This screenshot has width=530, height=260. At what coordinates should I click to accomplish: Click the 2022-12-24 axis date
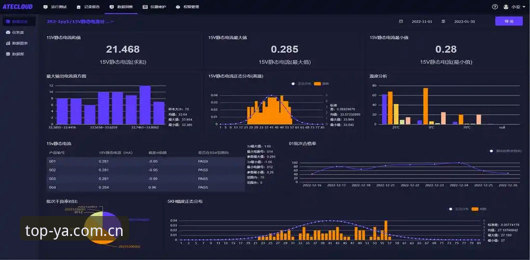point(459,185)
